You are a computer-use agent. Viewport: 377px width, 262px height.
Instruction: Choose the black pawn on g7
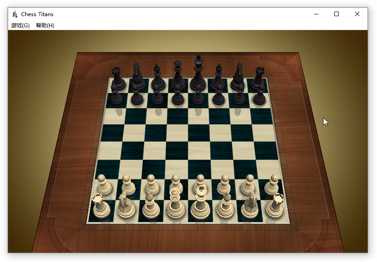point(239,95)
